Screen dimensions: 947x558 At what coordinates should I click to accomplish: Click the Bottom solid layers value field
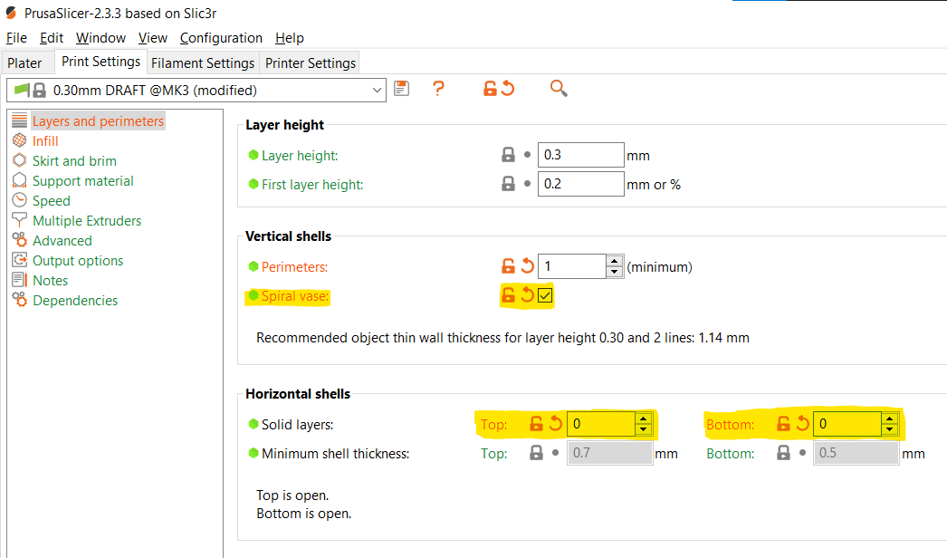pos(847,424)
